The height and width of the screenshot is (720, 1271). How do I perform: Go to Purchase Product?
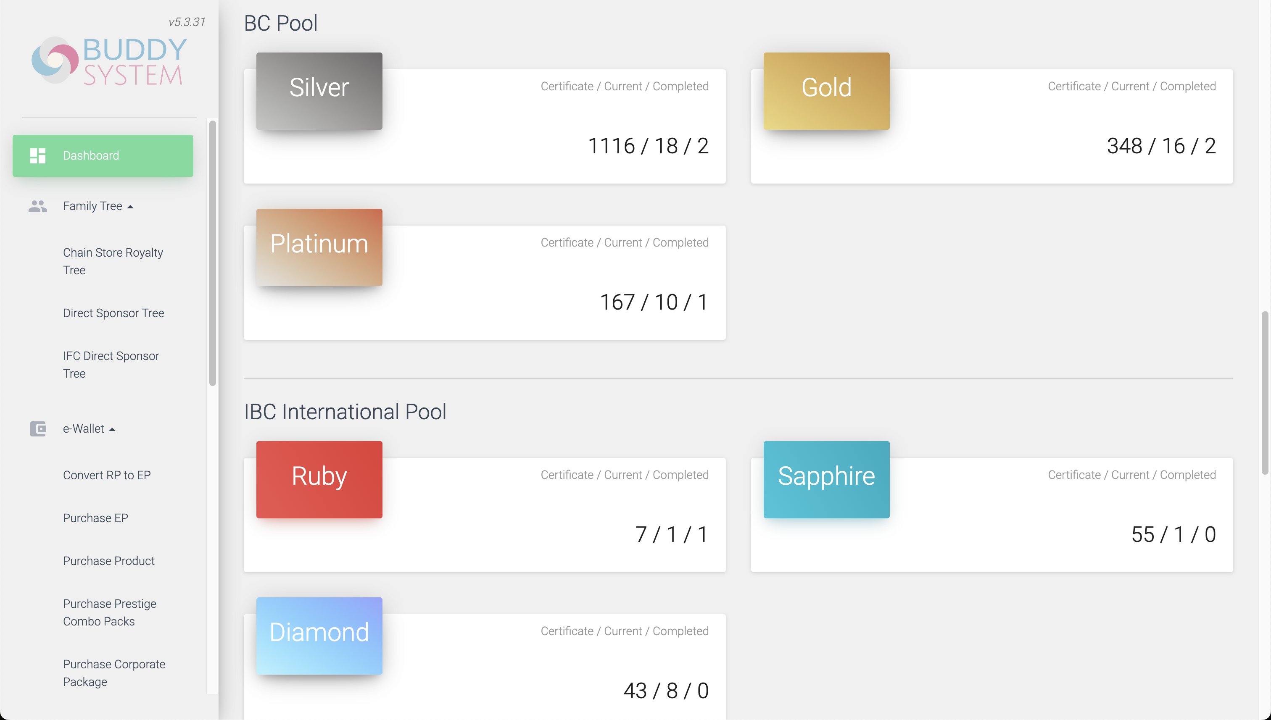pos(109,561)
